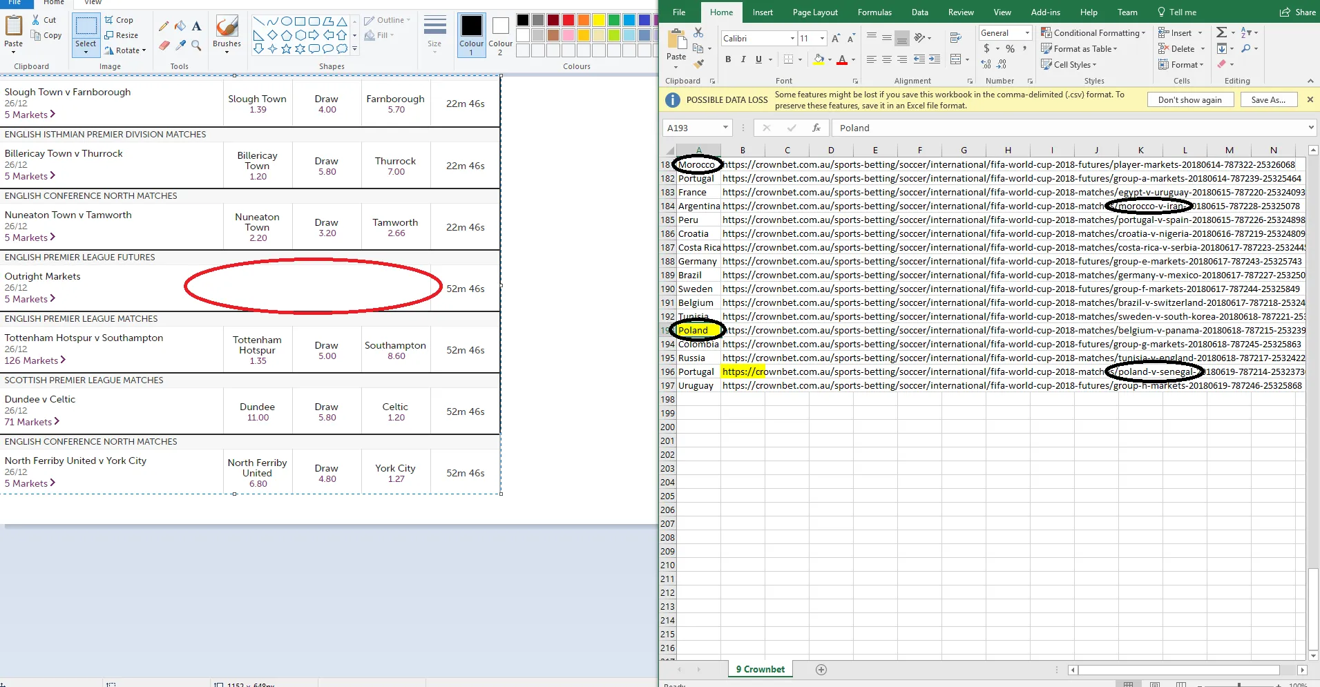Click Cut in Paint's Clipboard group
Image resolution: width=1320 pixels, height=687 pixels.
click(x=44, y=20)
